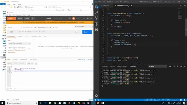Click the Postman request URL field
This screenshot has width=187, height=105.
(x=46, y=32)
